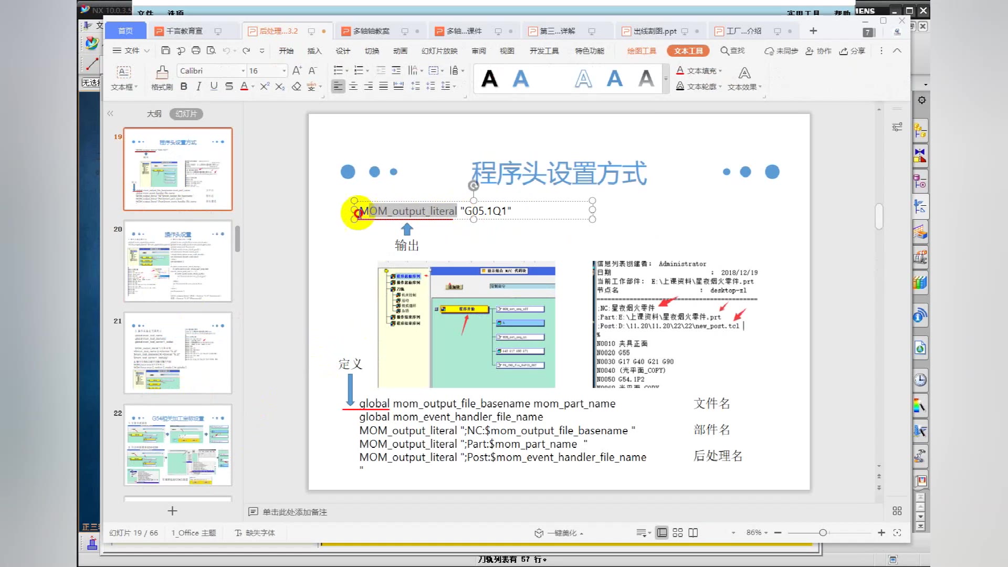Toggle reading view layout at bottom
This screenshot has height=567, width=1008.
pyautogui.click(x=693, y=532)
